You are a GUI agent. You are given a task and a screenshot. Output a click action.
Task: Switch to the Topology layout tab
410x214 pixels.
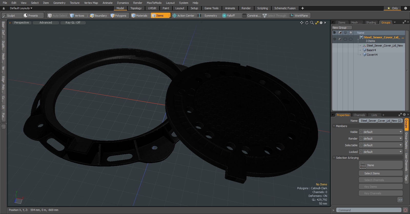pyautogui.click(x=136, y=8)
